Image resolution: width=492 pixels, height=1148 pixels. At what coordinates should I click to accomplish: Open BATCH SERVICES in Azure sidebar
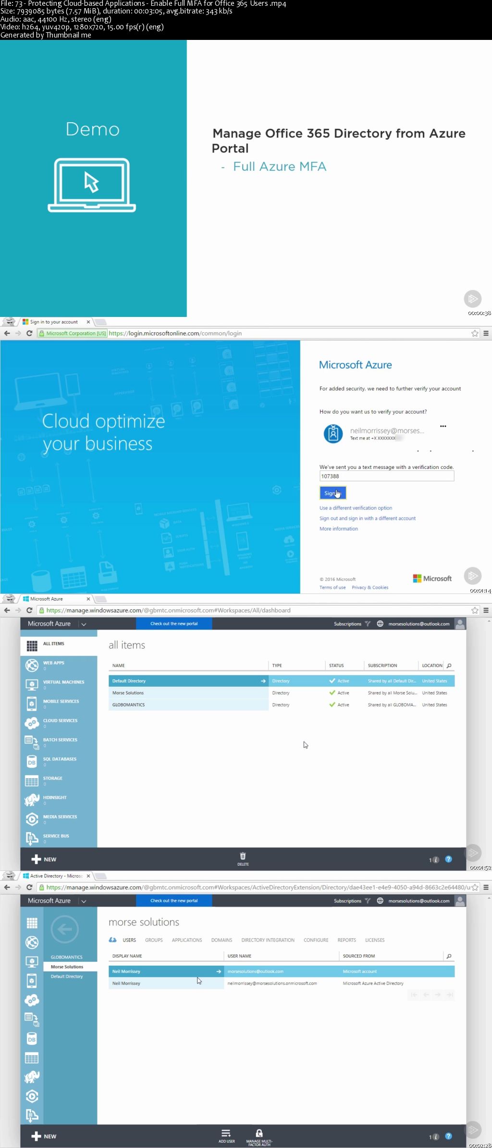pos(59,742)
